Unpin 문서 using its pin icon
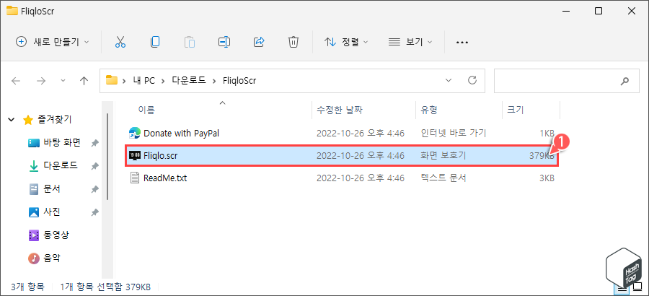The height and width of the screenshot is (296, 649). 94,189
